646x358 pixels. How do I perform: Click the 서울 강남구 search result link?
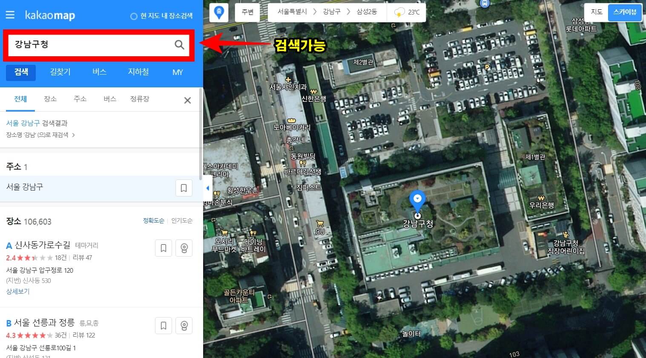23,123
